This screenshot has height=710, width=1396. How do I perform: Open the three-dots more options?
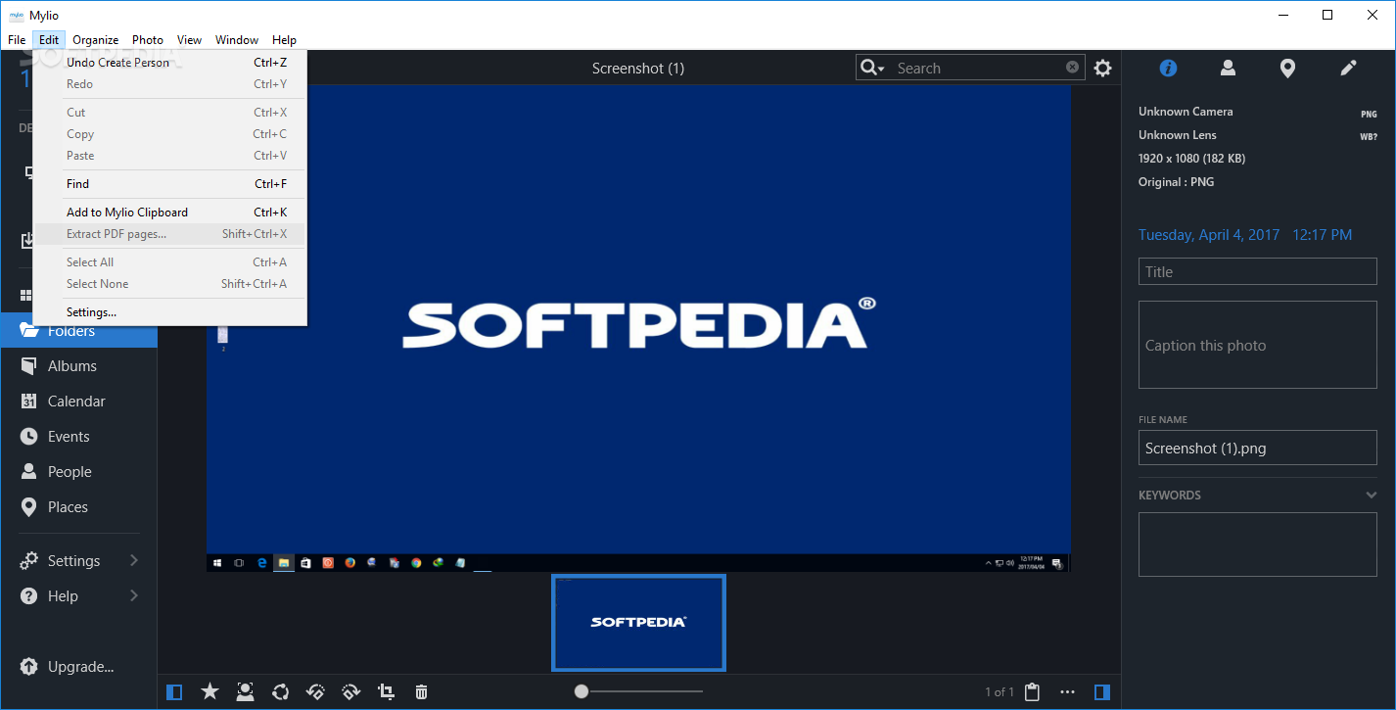[1067, 692]
